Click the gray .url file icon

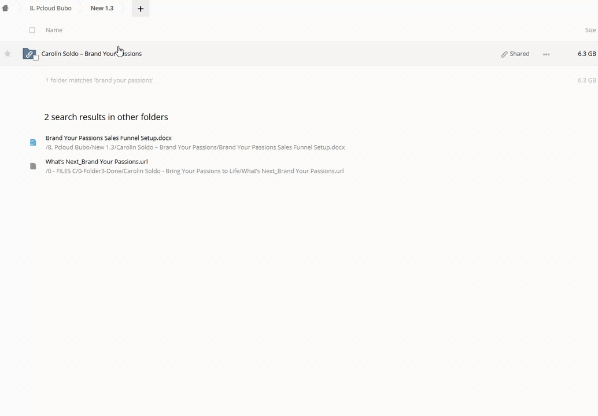click(x=33, y=166)
